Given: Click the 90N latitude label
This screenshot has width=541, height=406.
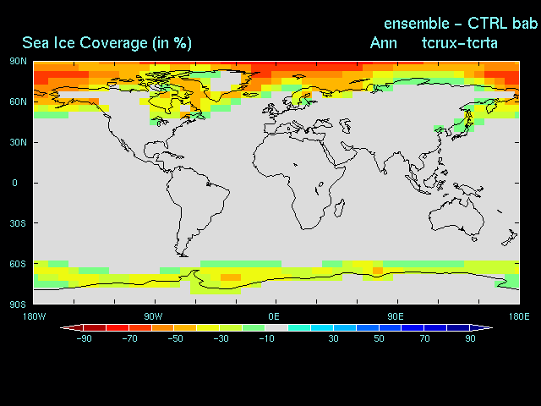Looking at the screenshot, I should (x=18, y=61).
